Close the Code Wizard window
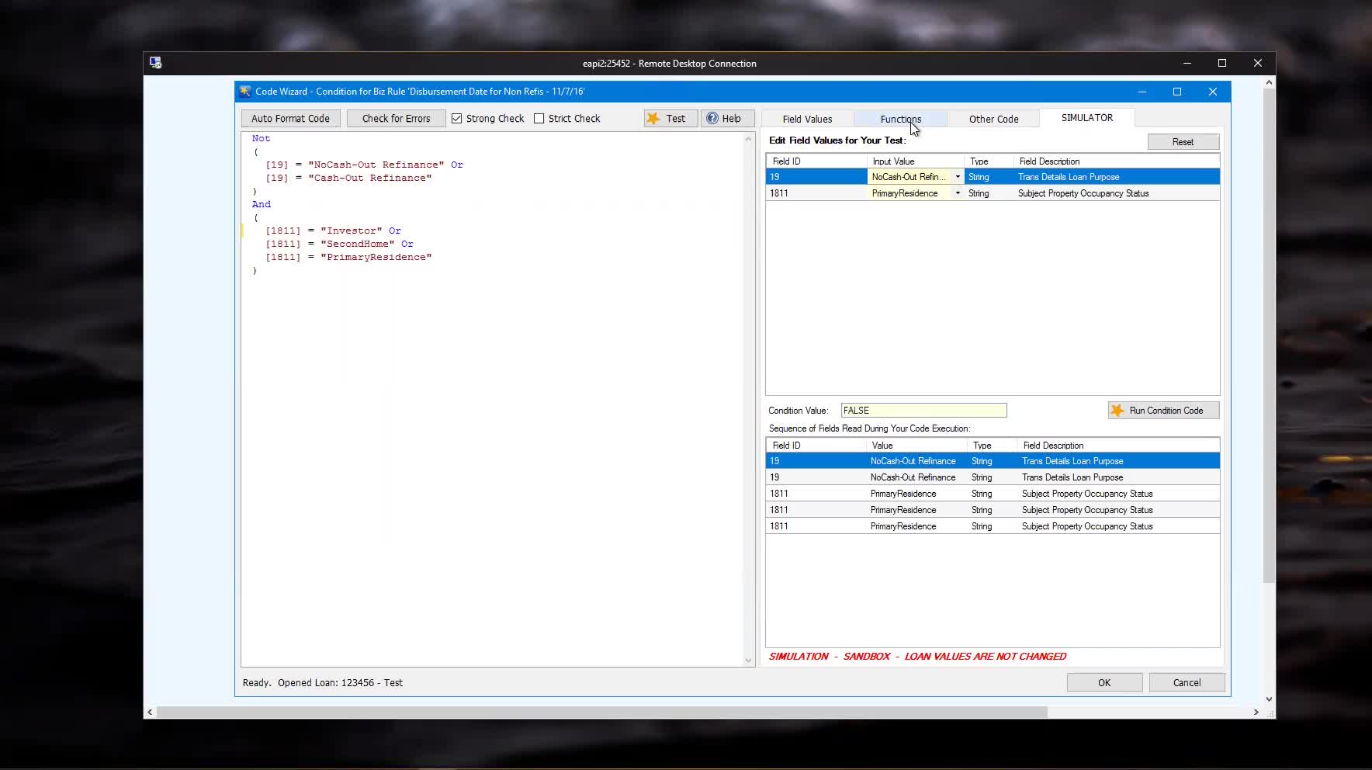1372x770 pixels. click(x=1212, y=92)
